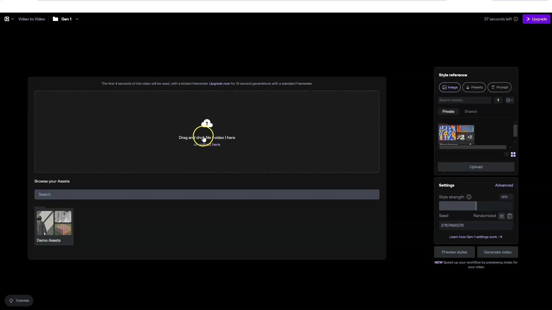Click the Shared tab in style reference
The width and height of the screenshot is (552, 310).
(x=470, y=111)
